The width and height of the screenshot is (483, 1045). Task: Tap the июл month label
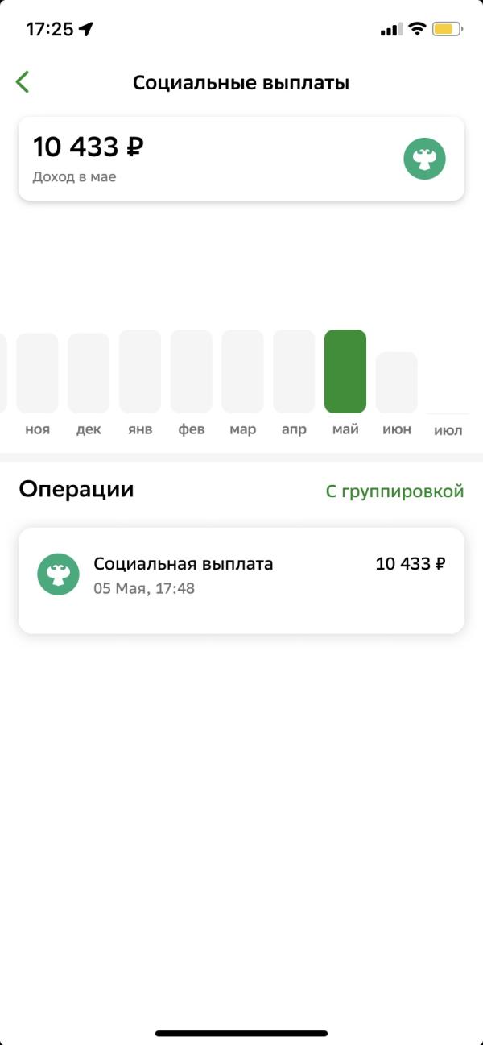click(448, 430)
